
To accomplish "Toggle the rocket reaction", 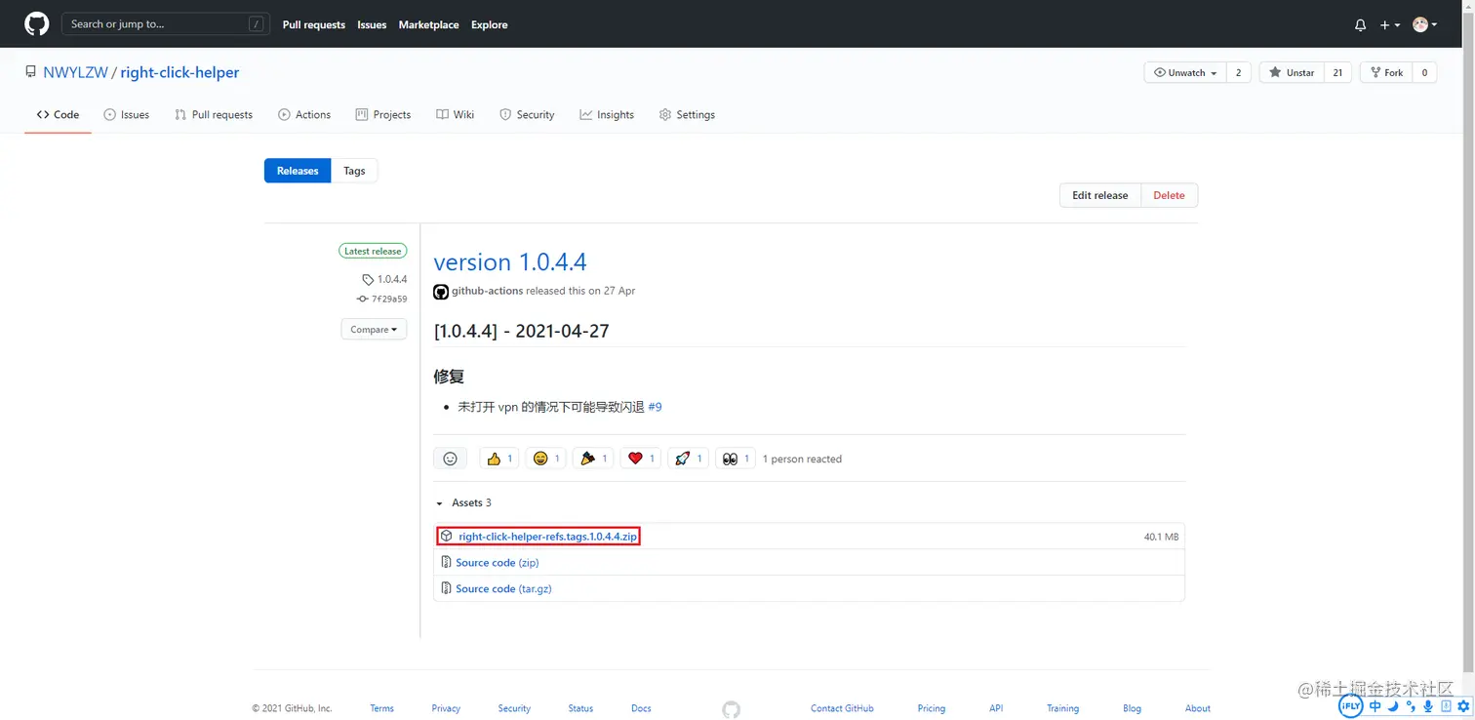I will (x=688, y=459).
